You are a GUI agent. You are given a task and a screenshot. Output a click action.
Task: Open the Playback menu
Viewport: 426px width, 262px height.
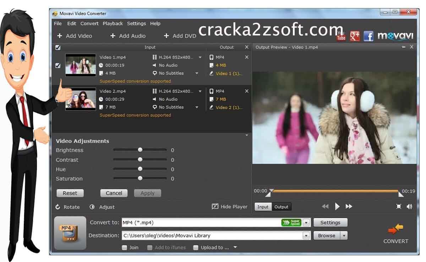(x=113, y=23)
